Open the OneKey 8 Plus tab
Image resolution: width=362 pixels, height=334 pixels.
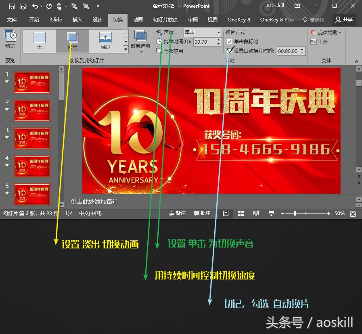click(278, 19)
